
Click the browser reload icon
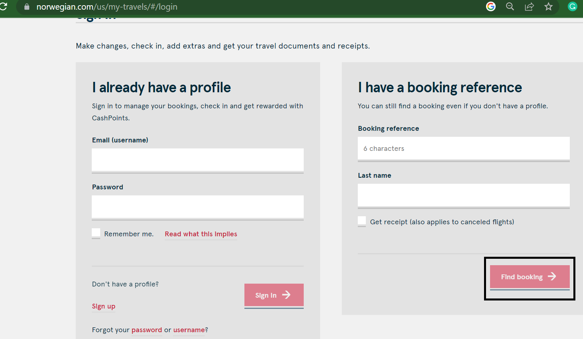pyautogui.click(x=3, y=6)
